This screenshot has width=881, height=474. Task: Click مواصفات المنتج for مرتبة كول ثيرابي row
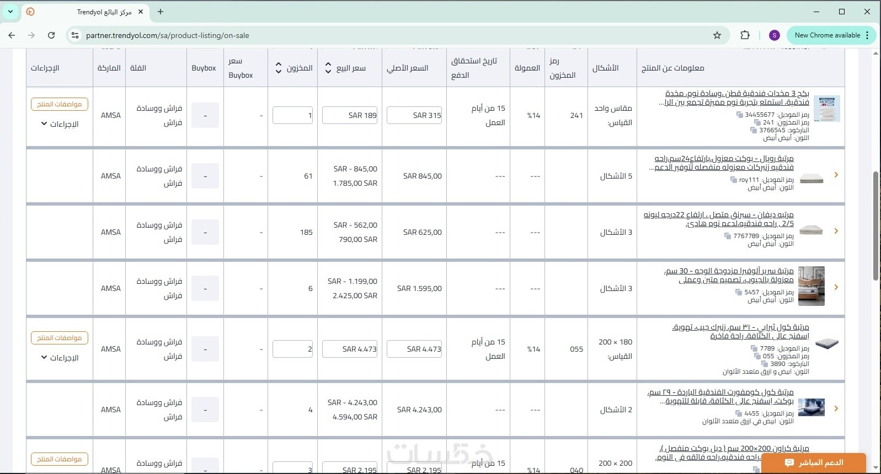(x=60, y=338)
